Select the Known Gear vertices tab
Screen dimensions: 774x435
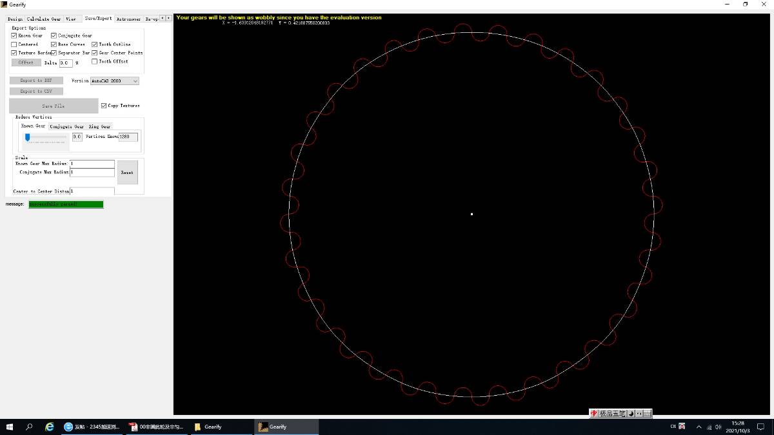pyautogui.click(x=34, y=126)
